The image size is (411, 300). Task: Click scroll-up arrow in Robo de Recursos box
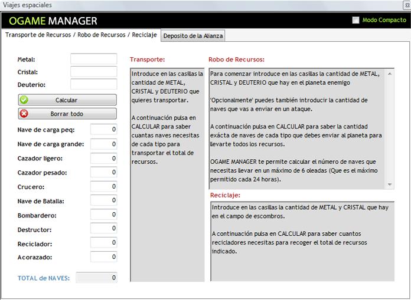[390, 74]
